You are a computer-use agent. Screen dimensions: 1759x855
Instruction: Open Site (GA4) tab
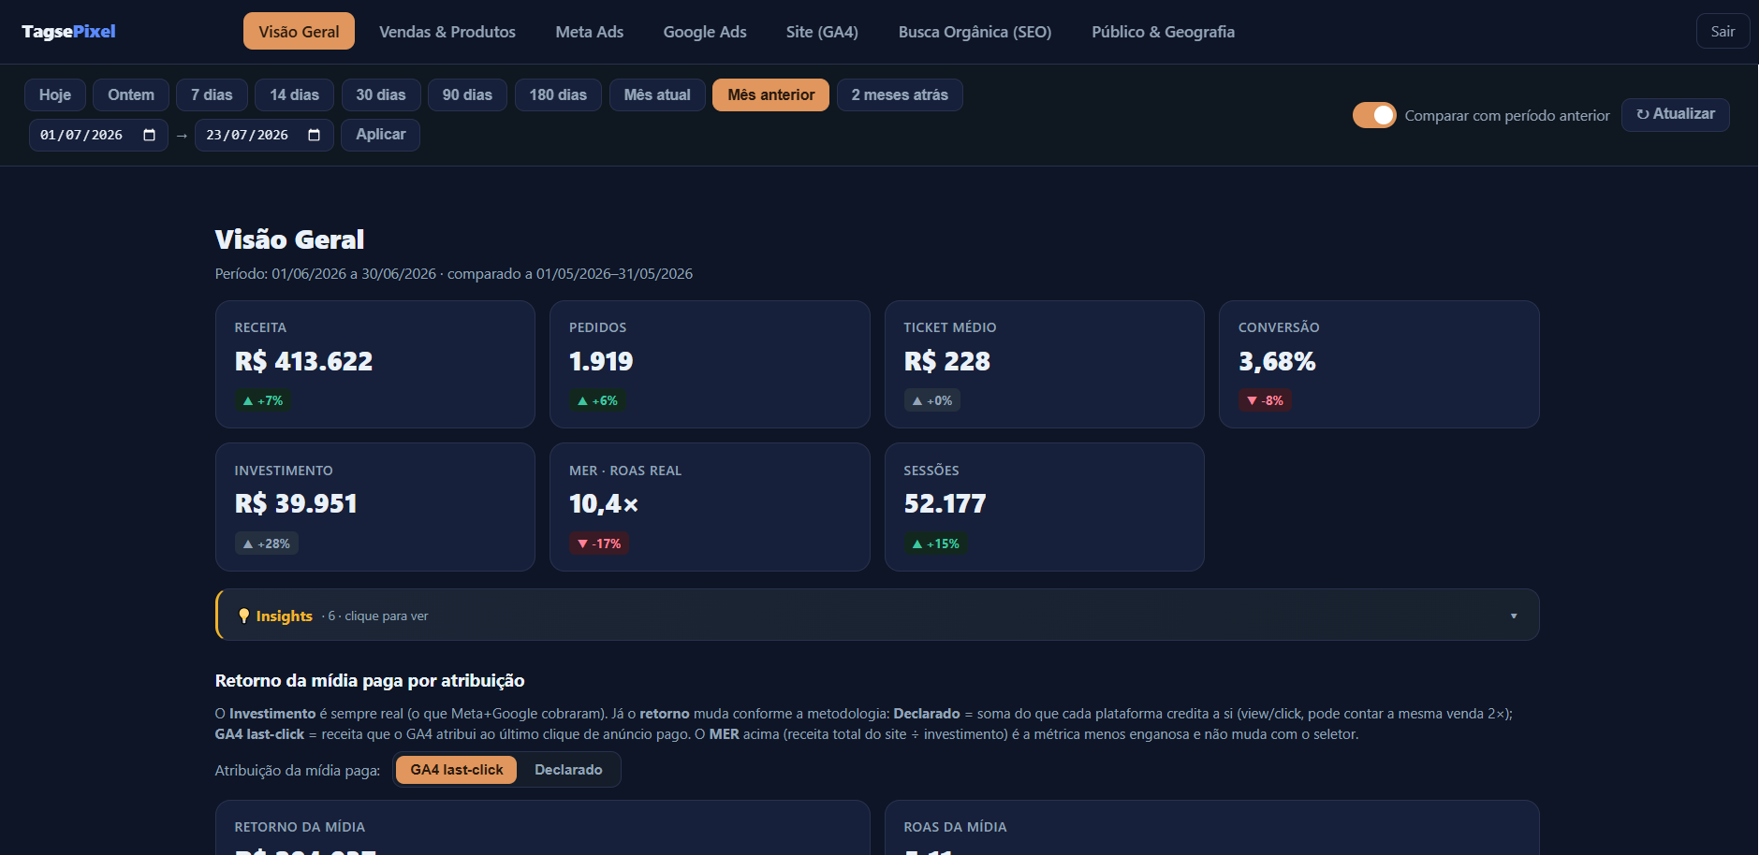point(822,31)
